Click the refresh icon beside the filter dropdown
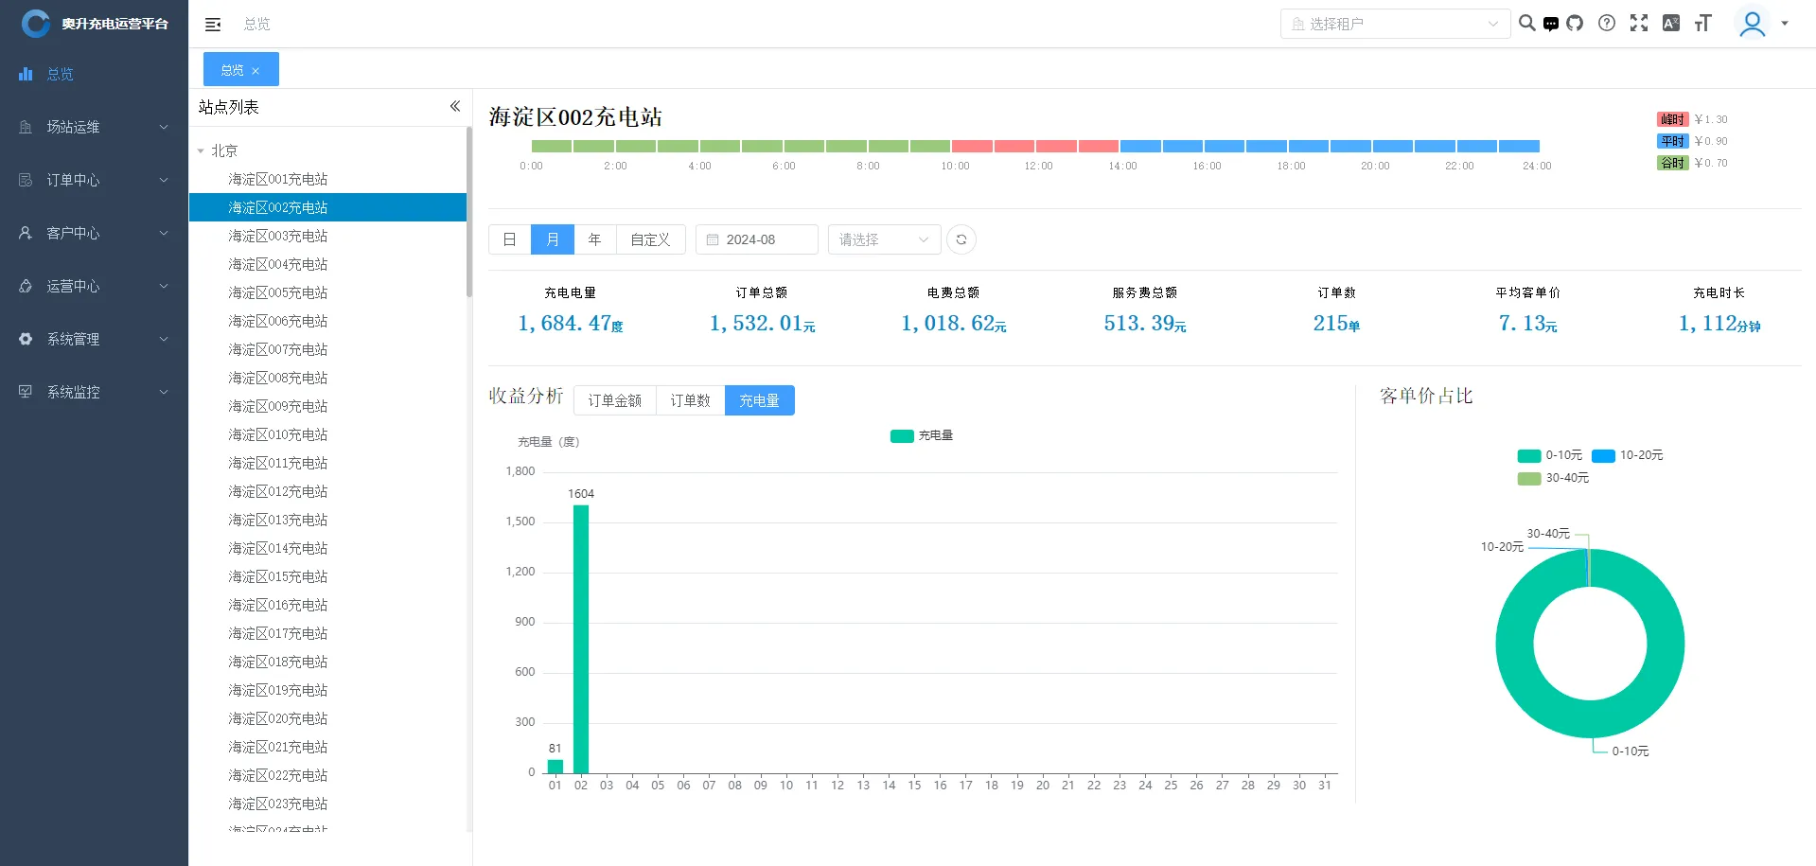Viewport: 1816px width, 866px height. point(961,239)
